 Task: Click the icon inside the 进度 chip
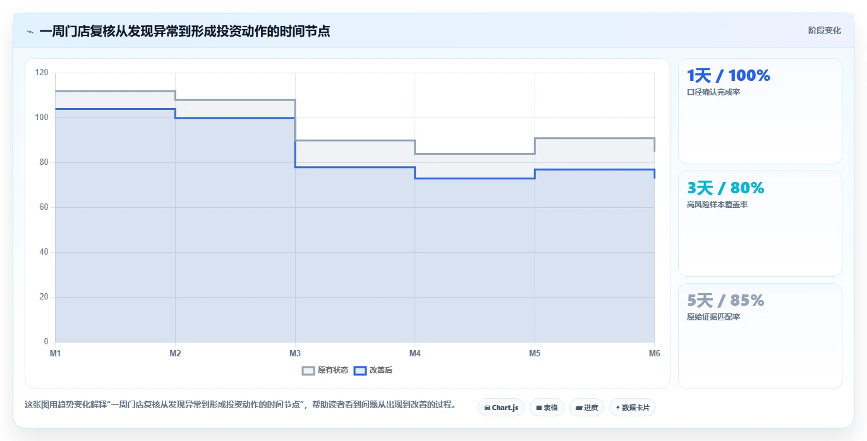tap(578, 408)
